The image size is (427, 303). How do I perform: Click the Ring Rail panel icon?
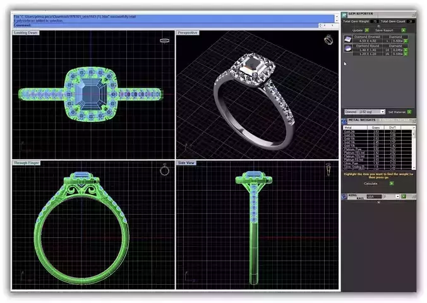pos(344,196)
